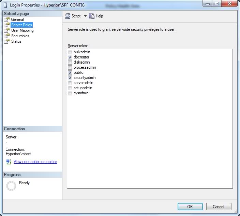
Task: Enable the diskadmin server role
Action: click(70, 62)
